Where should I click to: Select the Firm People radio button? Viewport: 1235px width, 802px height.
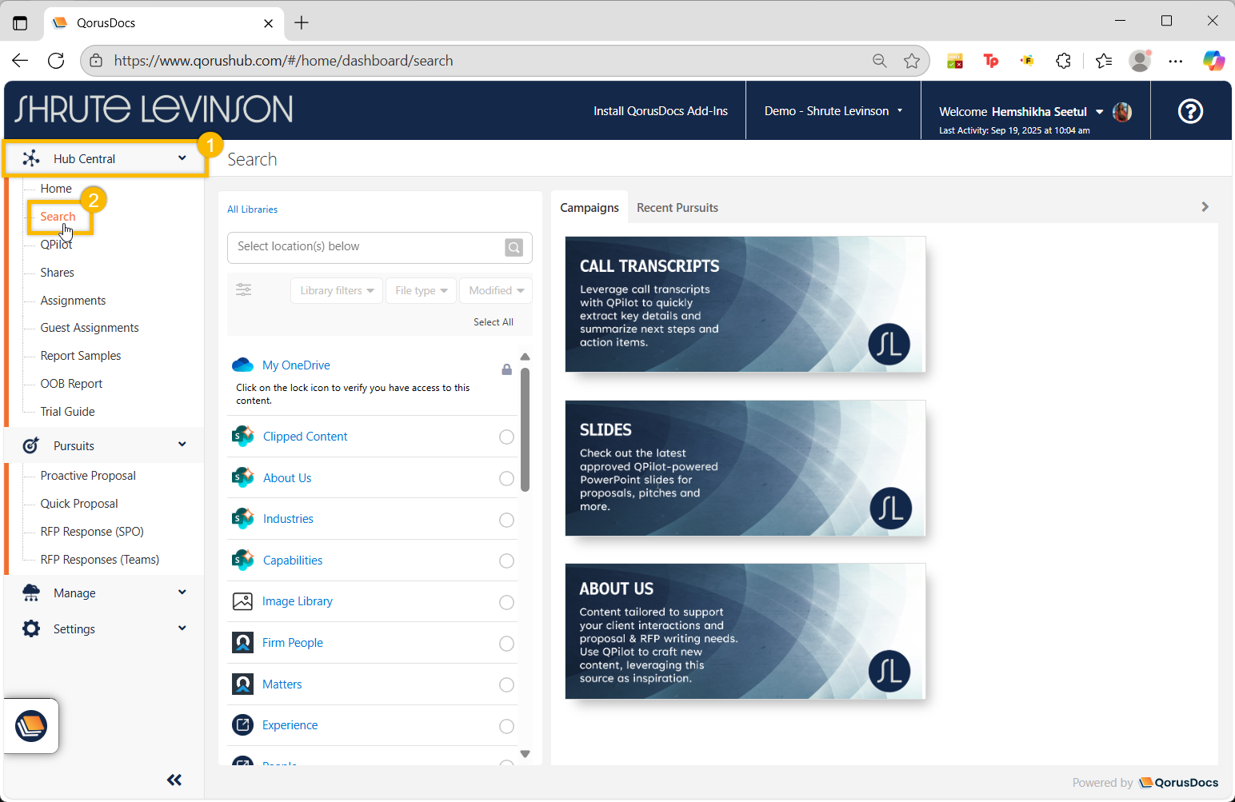click(x=506, y=644)
